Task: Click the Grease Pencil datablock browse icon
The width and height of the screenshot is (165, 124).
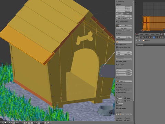Action: pyautogui.click(x=118, y=25)
